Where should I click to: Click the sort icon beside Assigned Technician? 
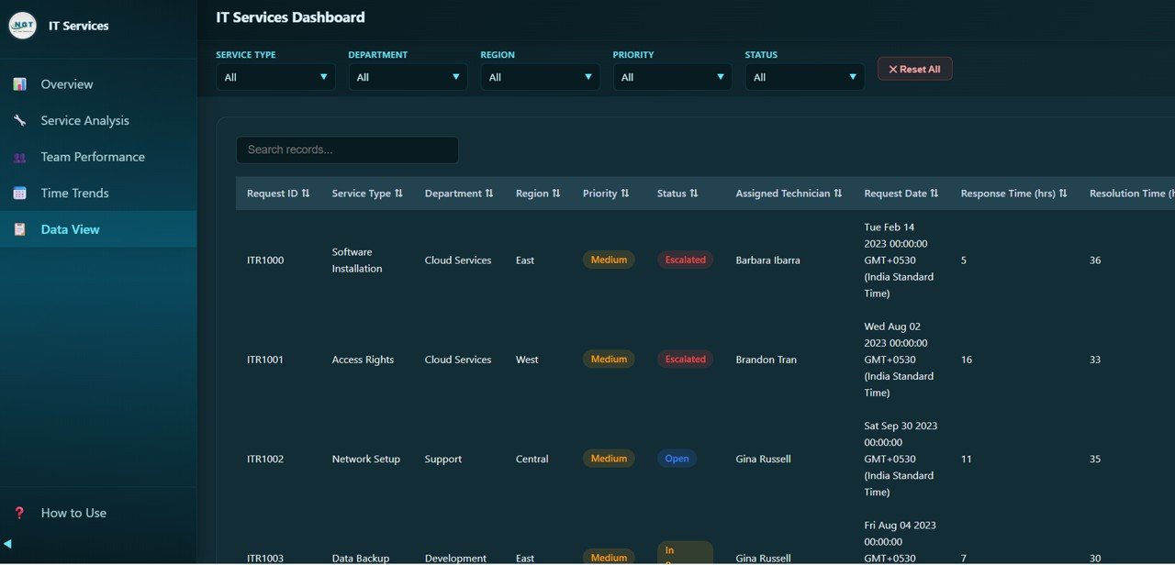(838, 193)
